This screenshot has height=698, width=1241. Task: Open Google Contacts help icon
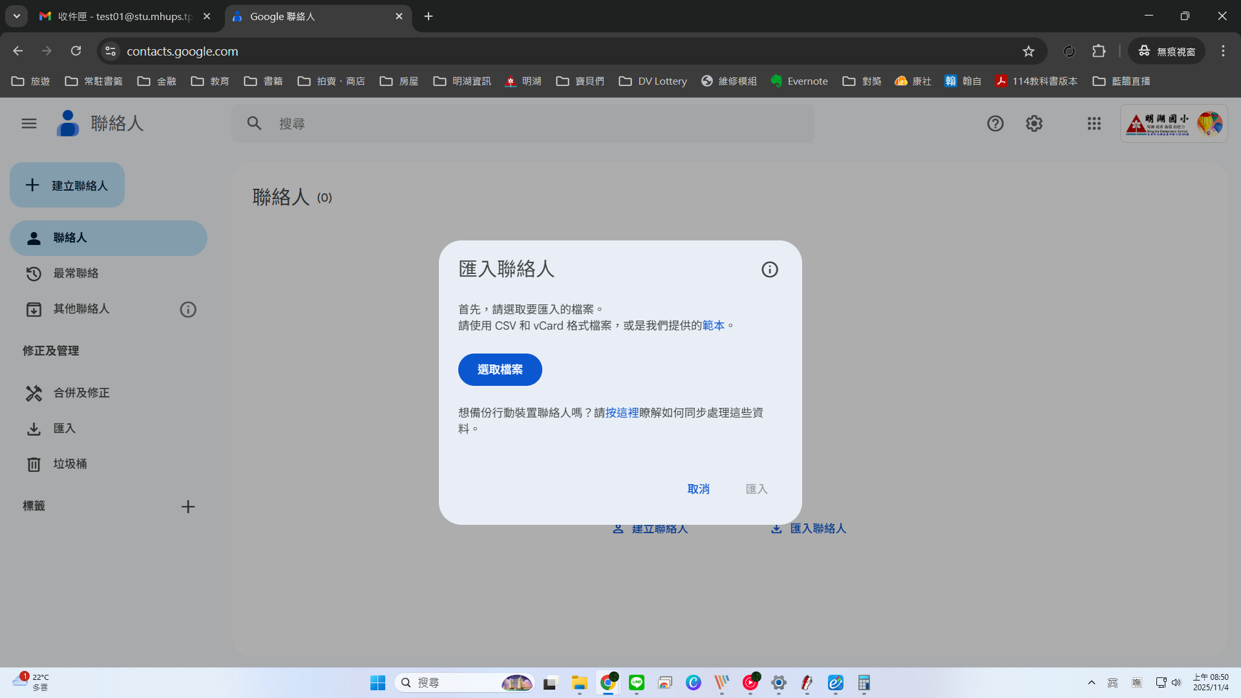coord(995,123)
